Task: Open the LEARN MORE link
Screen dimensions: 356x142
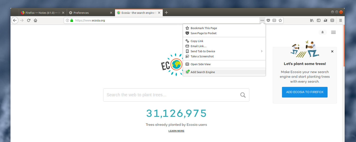Action: tap(176, 131)
